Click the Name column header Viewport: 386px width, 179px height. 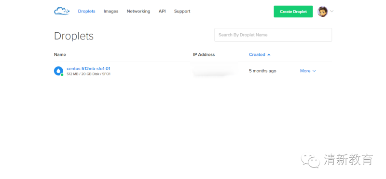click(60, 54)
